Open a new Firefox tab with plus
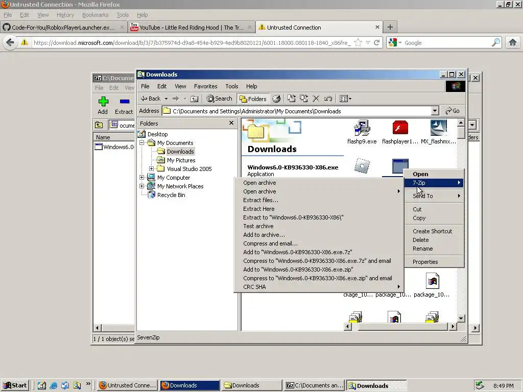Image resolution: width=523 pixels, height=392 pixels. click(x=390, y=27)
